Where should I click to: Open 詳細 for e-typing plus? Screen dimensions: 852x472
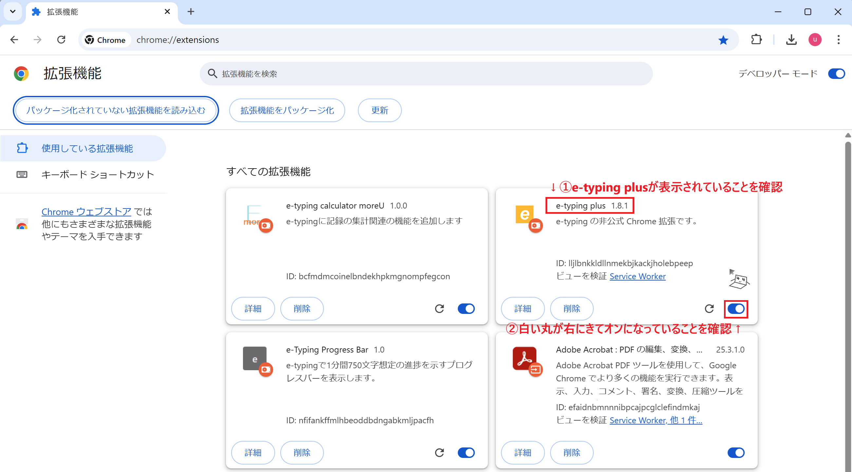[523, 309]
